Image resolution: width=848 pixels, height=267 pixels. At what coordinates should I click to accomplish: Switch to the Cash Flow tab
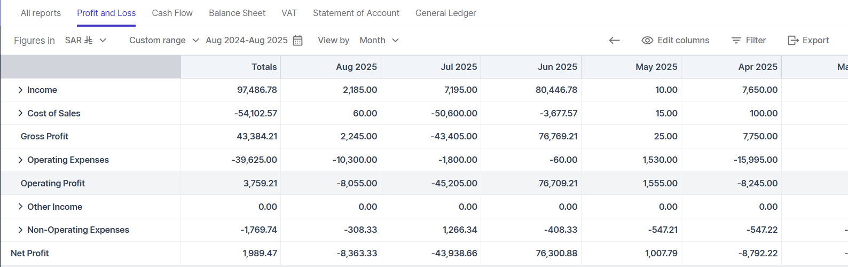(x=172, y=13)
